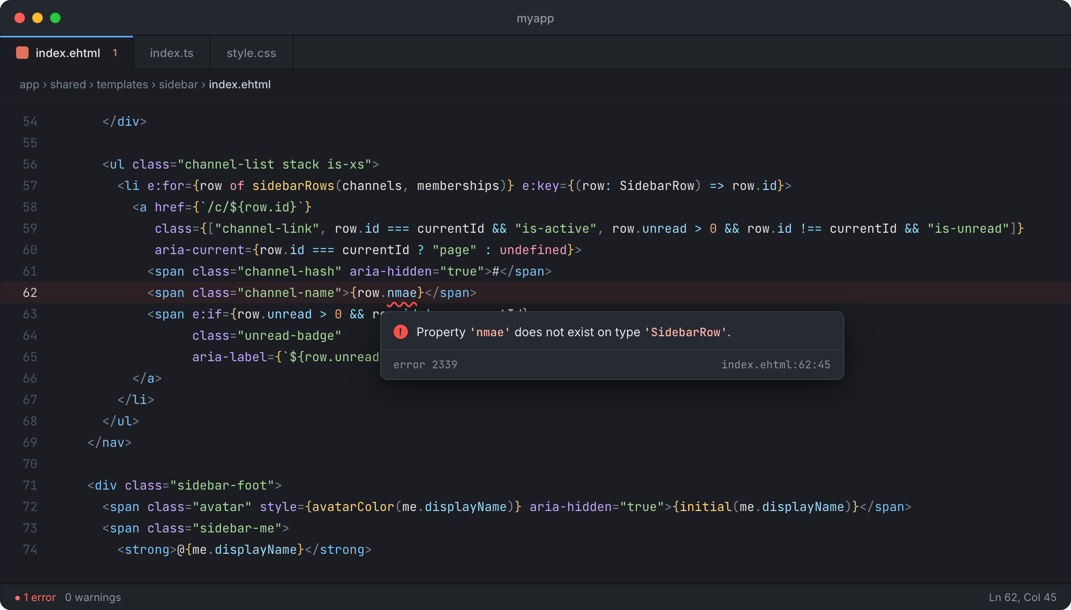Click the <strong> opening tag on line 74
This screenshot has height=610, width=1071.
[x=147, y=550]
